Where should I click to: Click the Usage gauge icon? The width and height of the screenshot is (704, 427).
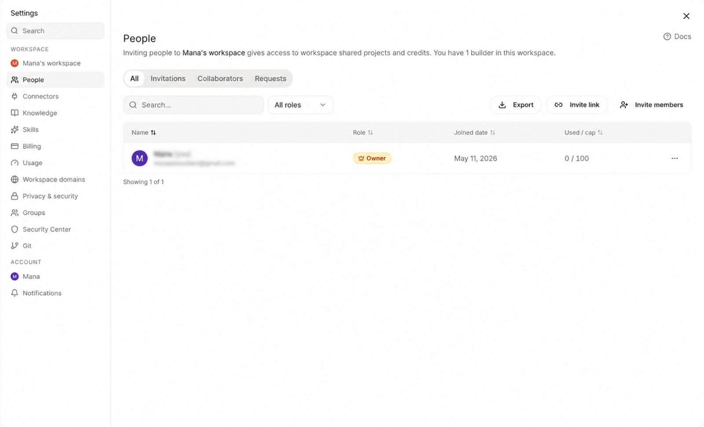click(15, 163)
